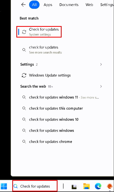114x192 pixels.
Task: Open the headset support app on taskbar
Action: pos(110,186)
